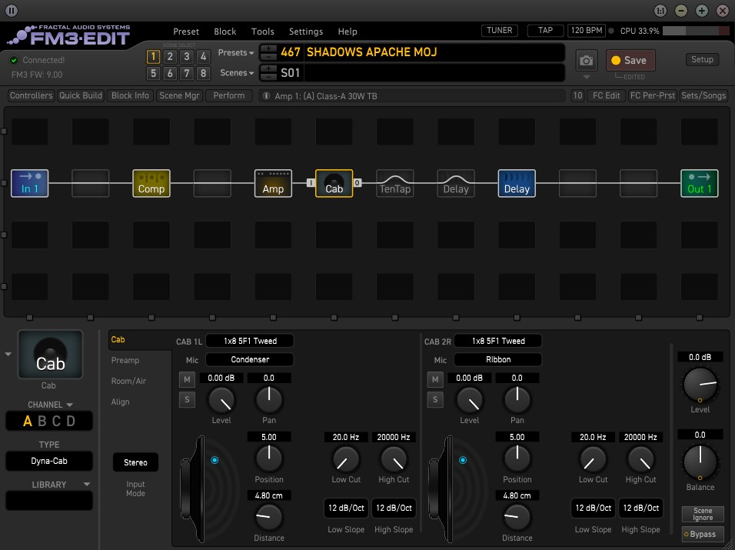Click the TenTap block in the signal chain
This screenshot has height=550, width=735.
(x=395, y=183)
